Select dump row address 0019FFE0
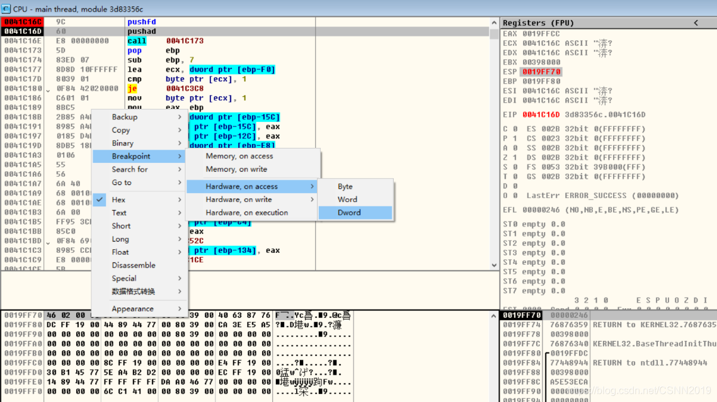 click(x=23, y=382)
